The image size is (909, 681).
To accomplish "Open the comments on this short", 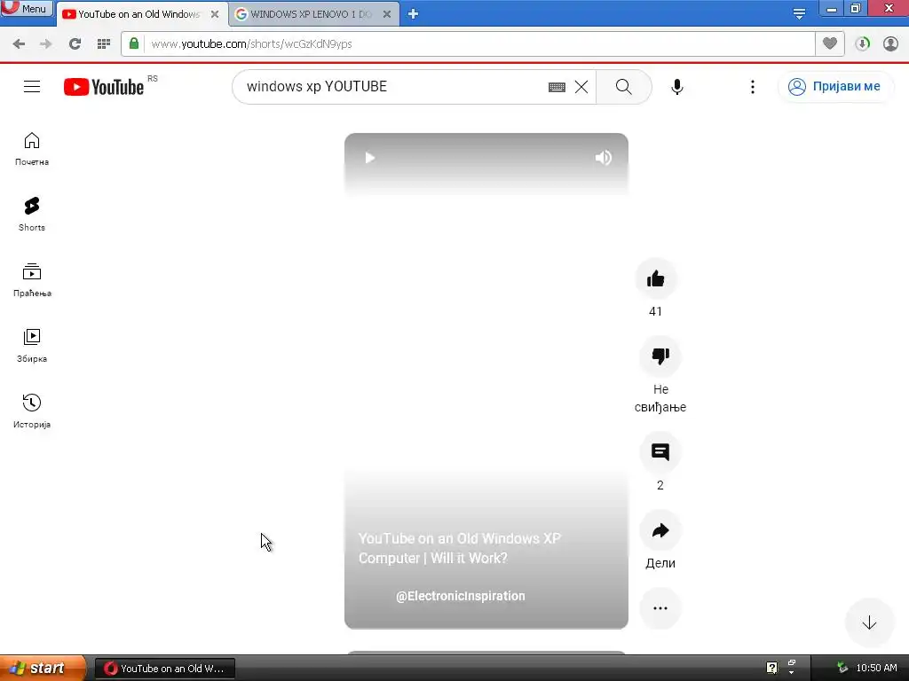I will [660, 451].
